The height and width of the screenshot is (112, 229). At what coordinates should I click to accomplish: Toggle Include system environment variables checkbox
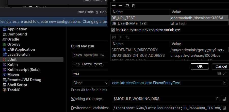(113, 30)
